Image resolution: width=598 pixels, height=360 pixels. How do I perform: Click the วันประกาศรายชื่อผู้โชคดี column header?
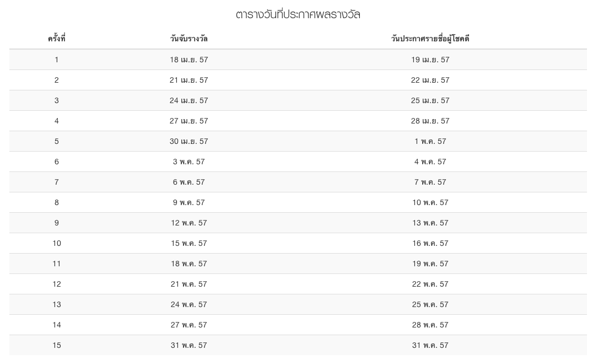(430, 39)
